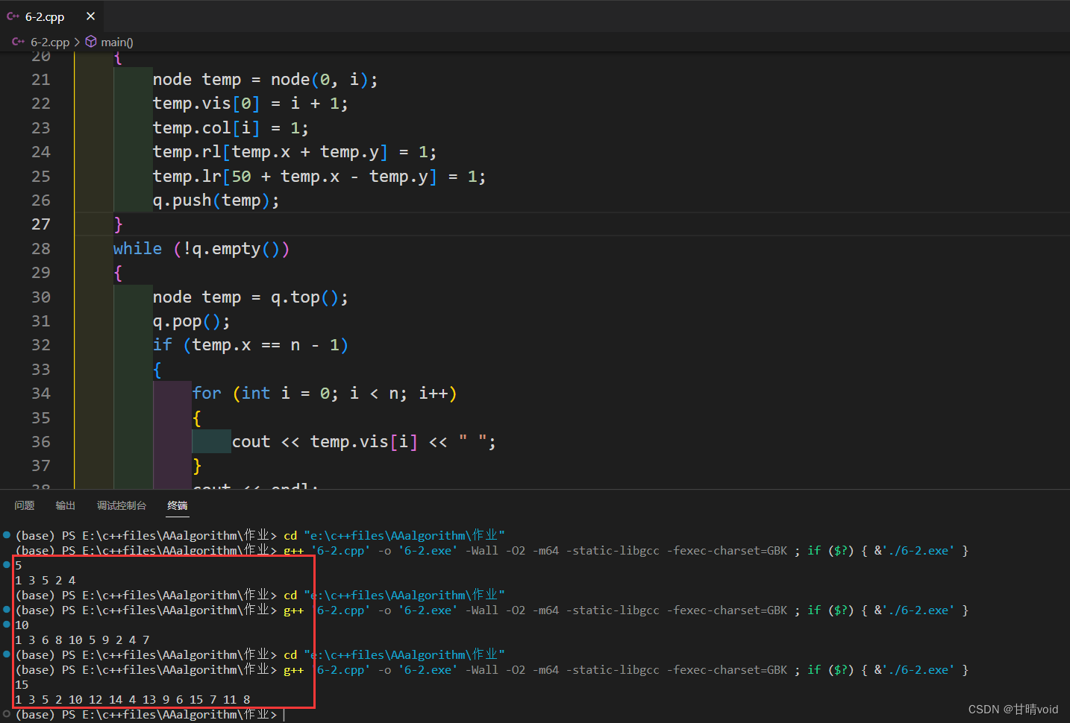Click terminal input value '15'
This screenshot has height=723, width=1070.
22,685
